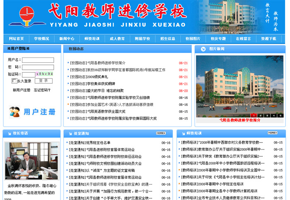The image size is (290, 200).
Task: Open MORE in the 师资培训 panel
Action: (x=272, y=133)
